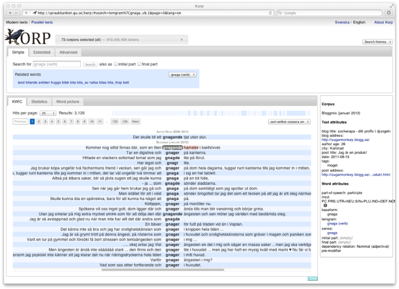This screenshot has width=399, height=289.
Task: Click 'gnager' in the 'Köttjejen,' row
Action: [x=173, y=204]
